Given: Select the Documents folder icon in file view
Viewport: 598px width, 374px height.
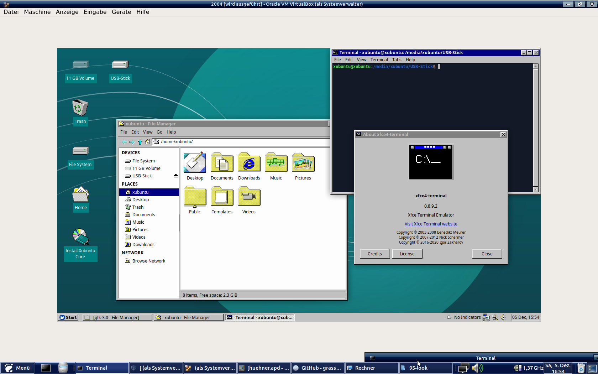Looking at the screenshot, I should [222, 162].
